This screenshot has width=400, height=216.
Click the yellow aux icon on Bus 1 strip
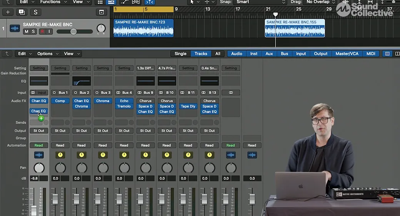click(x=60, y=155)
